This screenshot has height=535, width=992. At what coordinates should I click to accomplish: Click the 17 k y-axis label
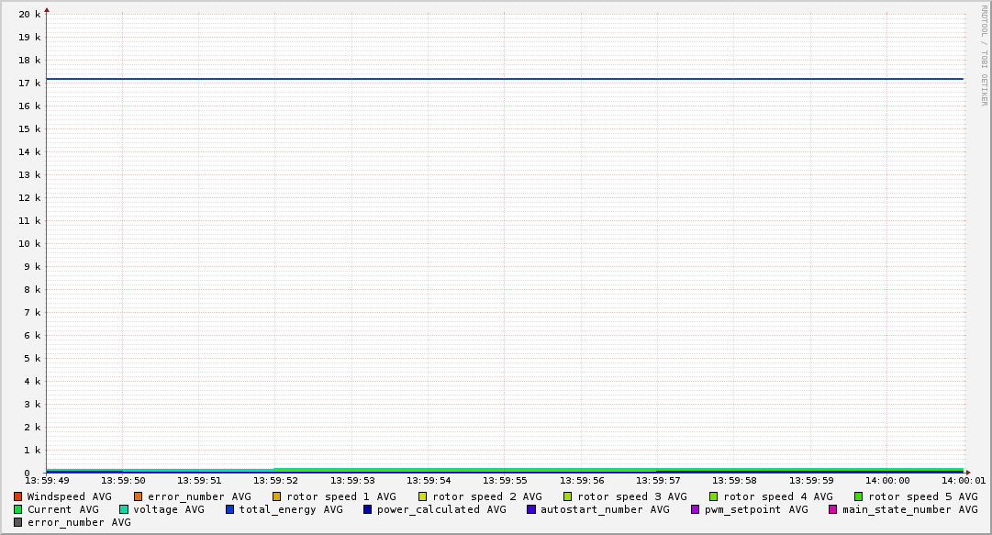click(31, 84)
